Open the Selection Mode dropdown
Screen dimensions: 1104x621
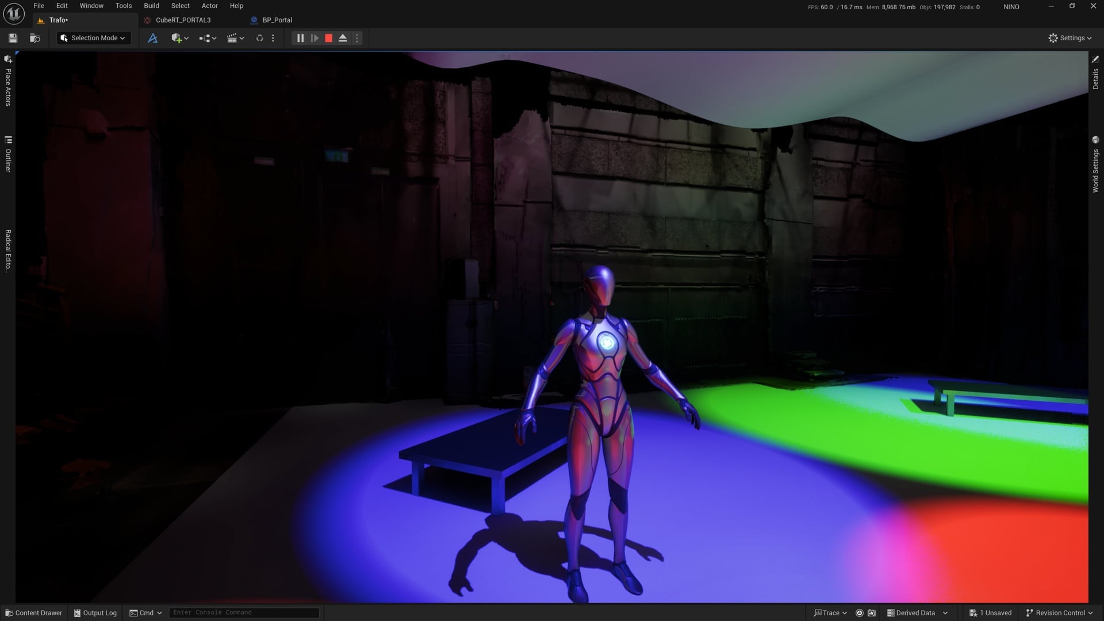click(94, 38)
